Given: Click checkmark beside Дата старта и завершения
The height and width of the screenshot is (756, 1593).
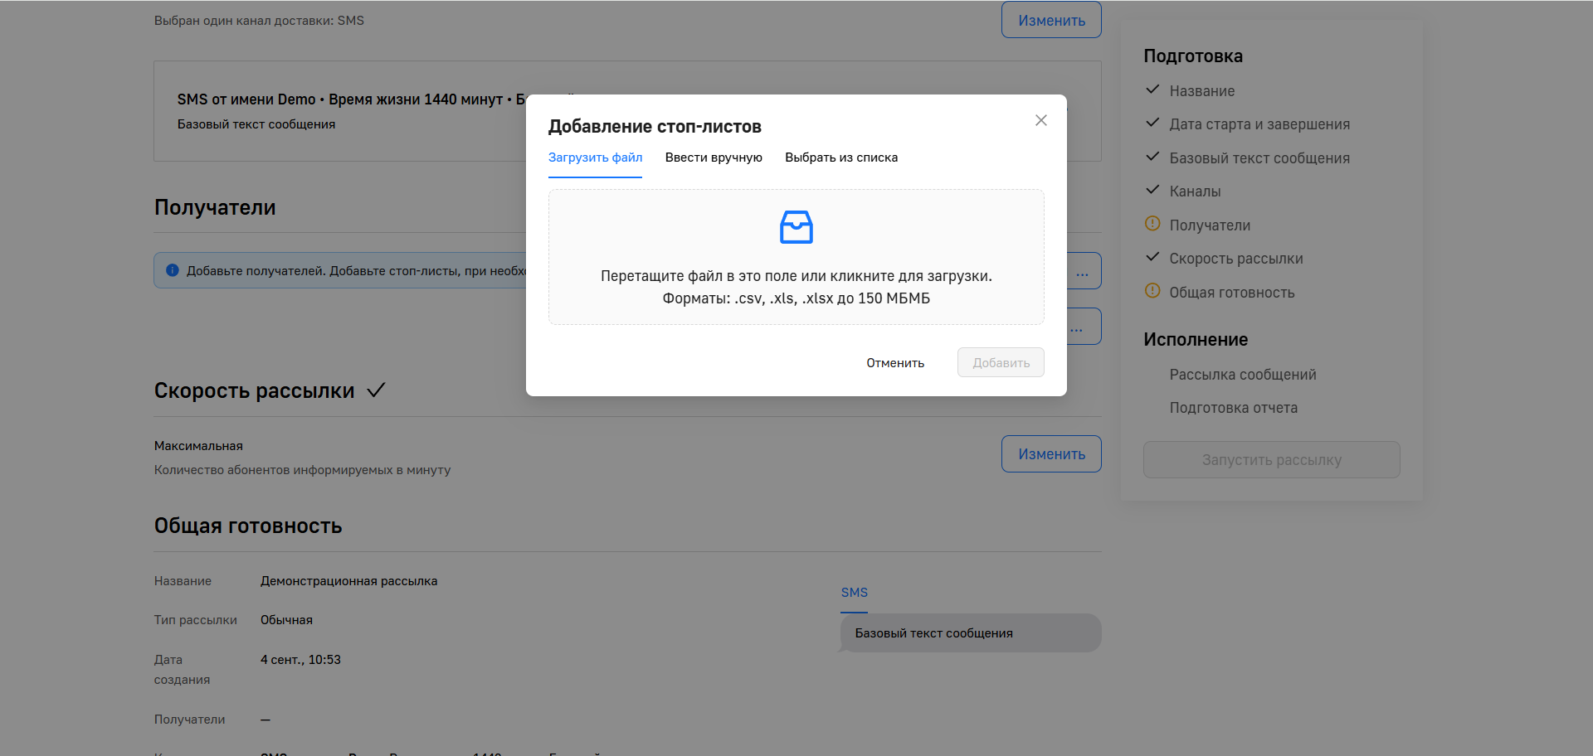Looking at the screenshot, I should tap(1152, 123).
